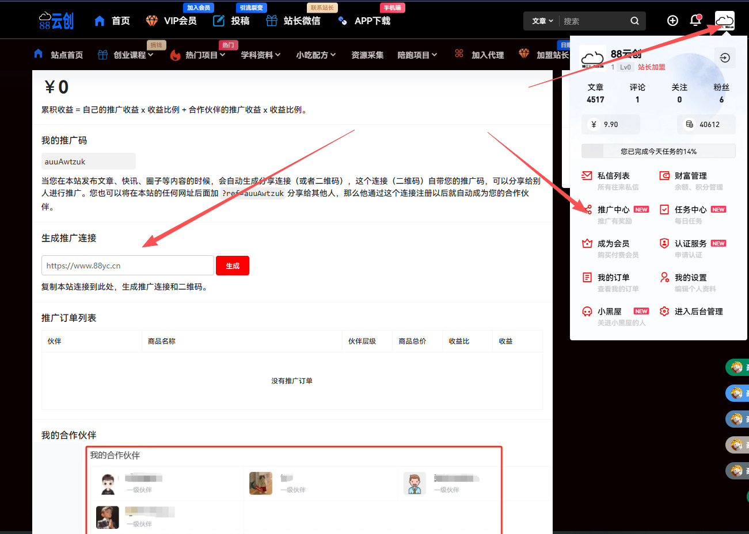Open the 资源采集 navigation item
749x534 pixels.
coord(367,55)
